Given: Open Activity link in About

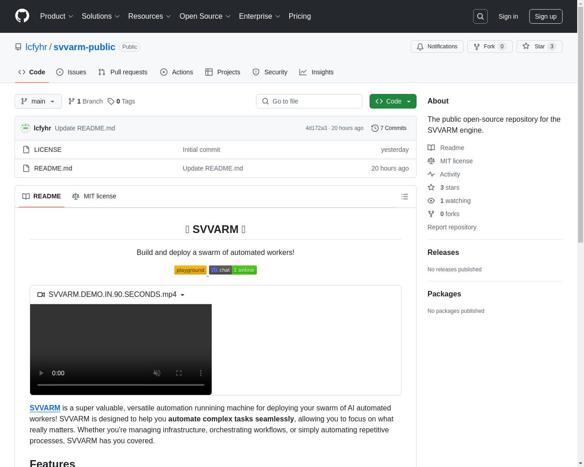Looking at the screenshot, I should click(443, 174).
